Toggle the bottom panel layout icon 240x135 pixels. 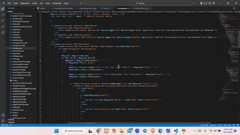pyautogui.click(x=206, y=3)
